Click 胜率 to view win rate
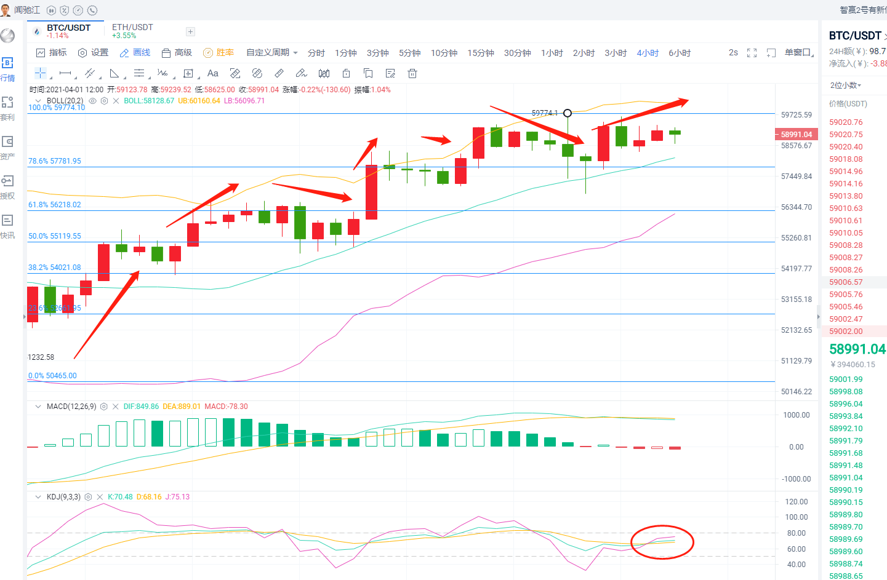Viewport: 887px width, 580px height. point(225,52)
